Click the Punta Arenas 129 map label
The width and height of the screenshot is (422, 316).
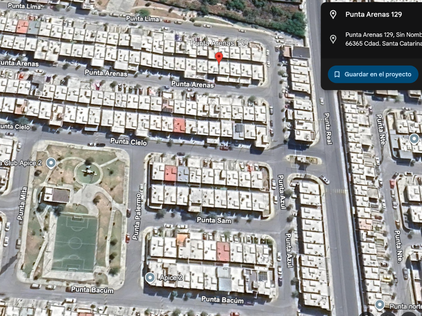pos(219,43)
